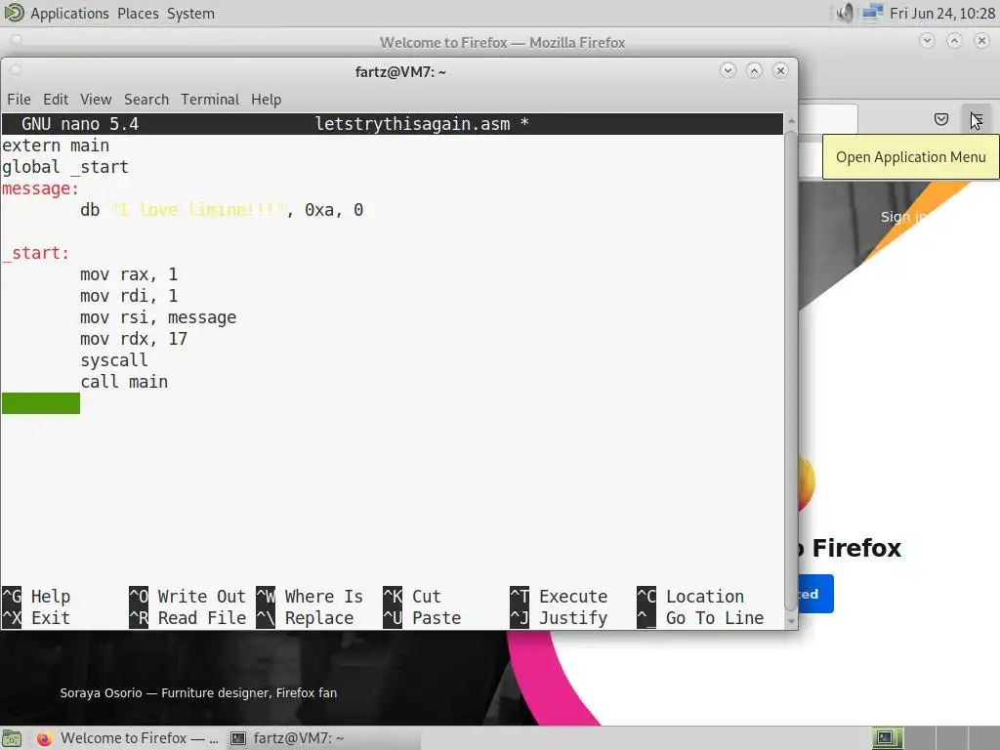Click the green cursor block in nano

[41, 403]
